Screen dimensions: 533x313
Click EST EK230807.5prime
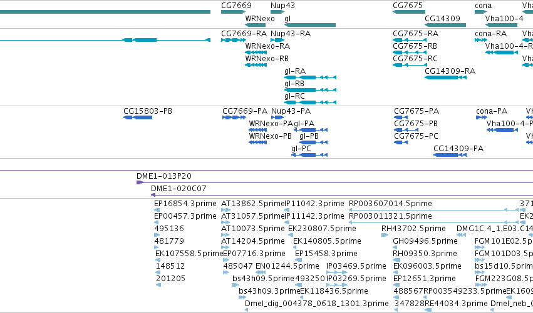pyautogui.click(x=322, y=229)
